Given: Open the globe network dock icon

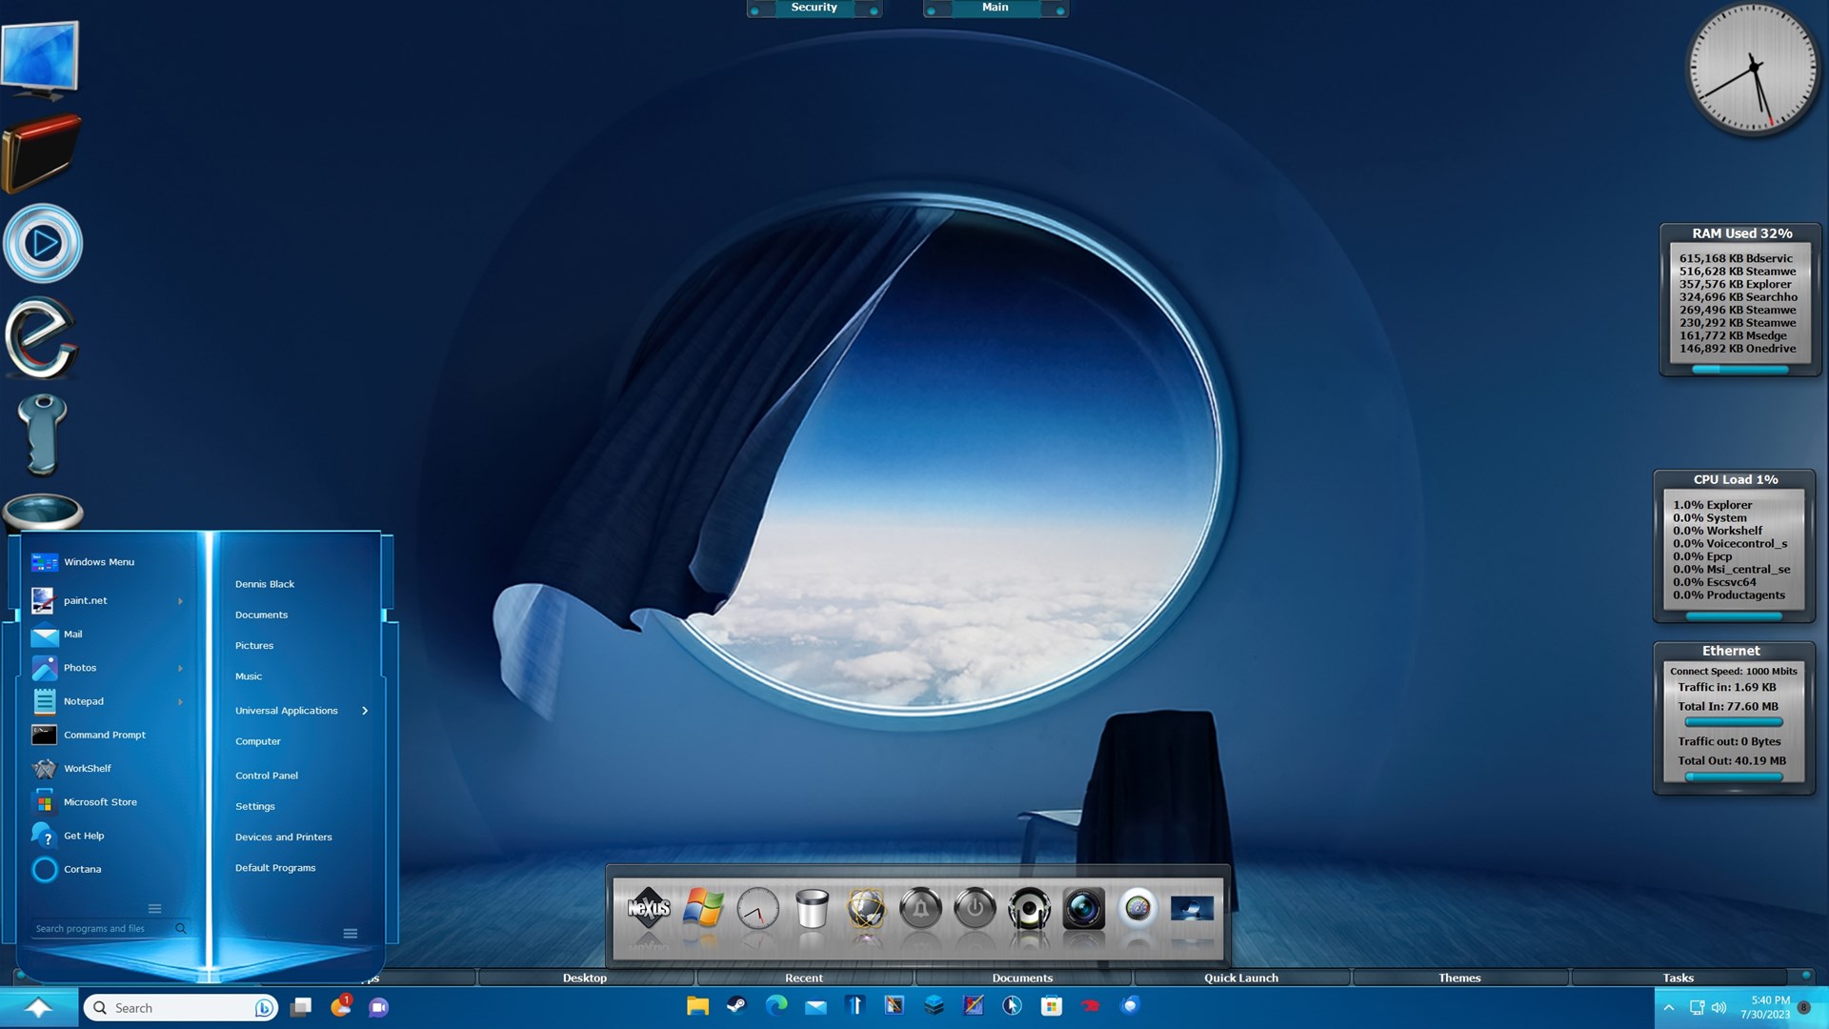Looking at the screenshot, I should click(866, 909).
